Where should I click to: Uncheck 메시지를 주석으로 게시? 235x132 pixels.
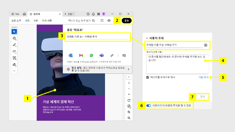148,77
